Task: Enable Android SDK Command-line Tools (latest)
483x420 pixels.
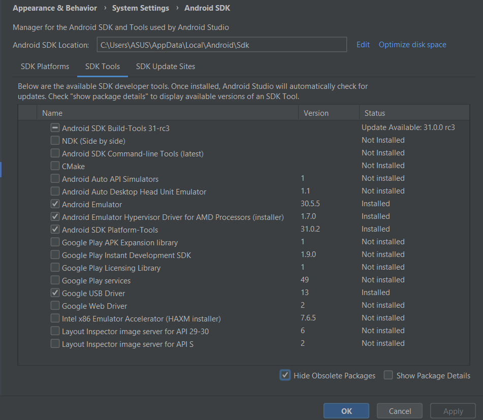Action: click(x=55, y=153)
